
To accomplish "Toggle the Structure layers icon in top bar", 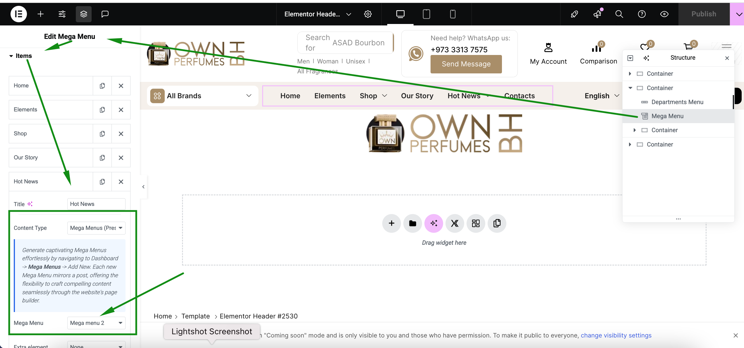I will pyautogui.click(x=84, y=14).
